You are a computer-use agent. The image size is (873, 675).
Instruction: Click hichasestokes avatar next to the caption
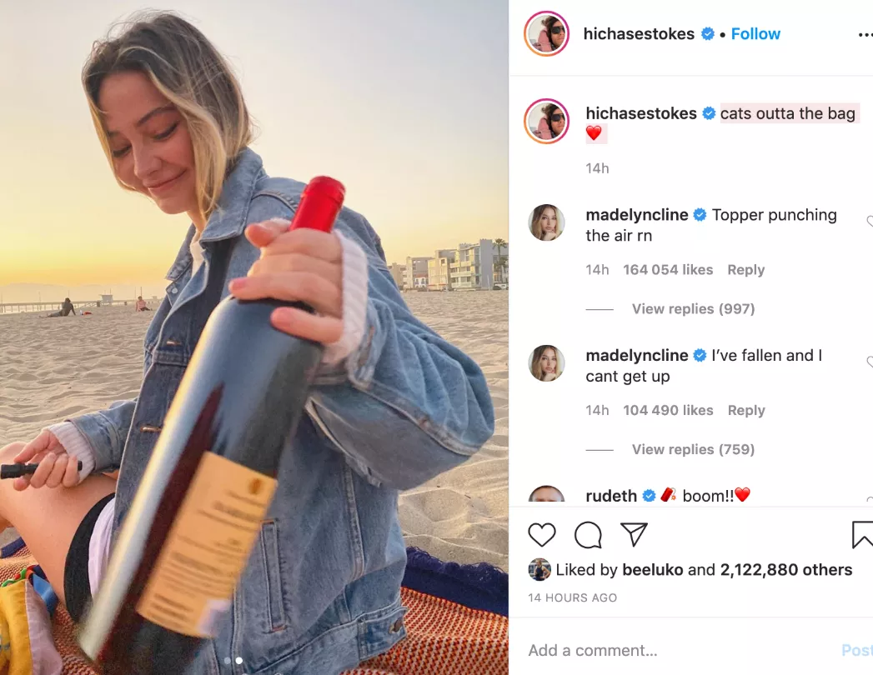[x=546, y=121]
